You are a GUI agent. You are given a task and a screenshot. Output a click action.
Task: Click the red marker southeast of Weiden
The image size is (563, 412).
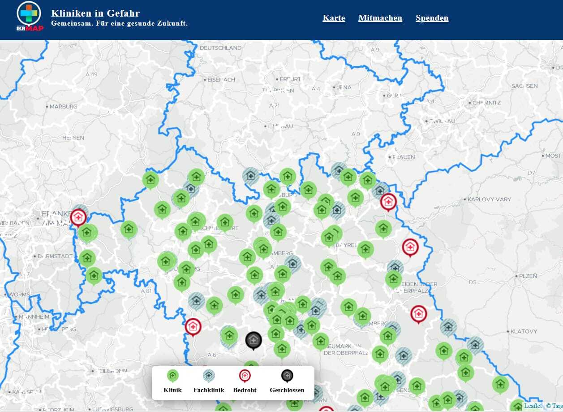(418, 313)
